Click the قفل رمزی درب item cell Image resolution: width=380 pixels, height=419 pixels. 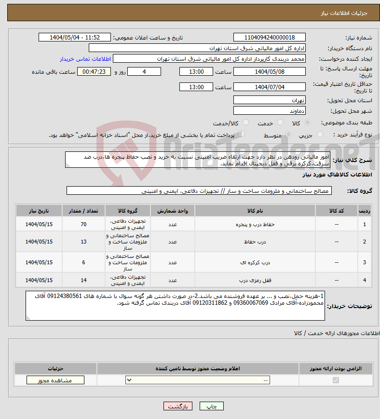[255, 280]
